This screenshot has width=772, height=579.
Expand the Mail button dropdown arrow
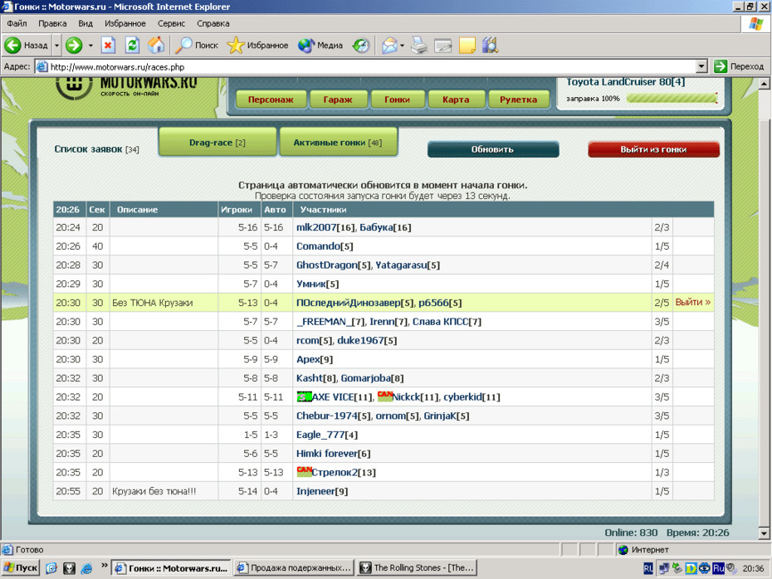[x=402, y=46]
